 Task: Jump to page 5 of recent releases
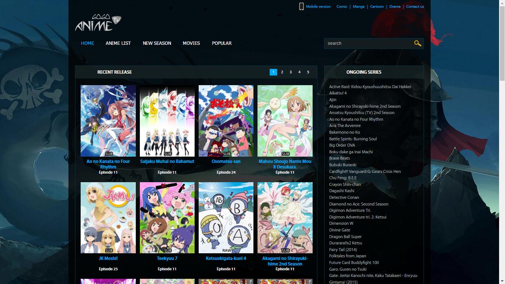[308, 72]
